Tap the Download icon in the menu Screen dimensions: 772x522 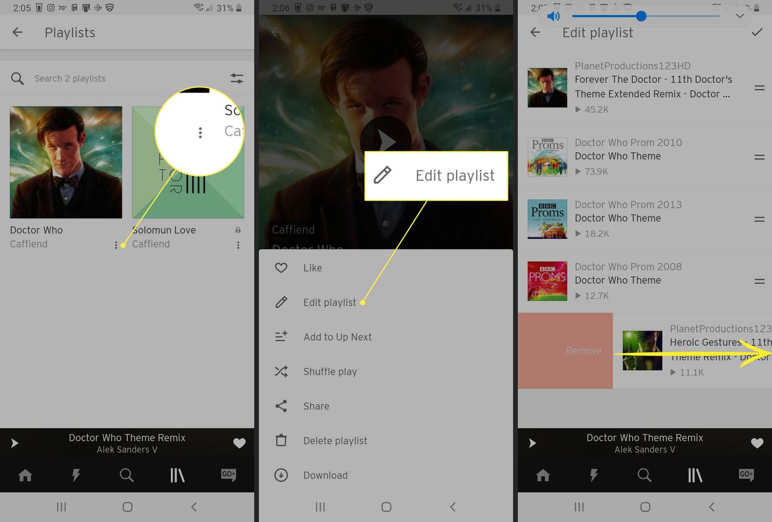(281, 475)
